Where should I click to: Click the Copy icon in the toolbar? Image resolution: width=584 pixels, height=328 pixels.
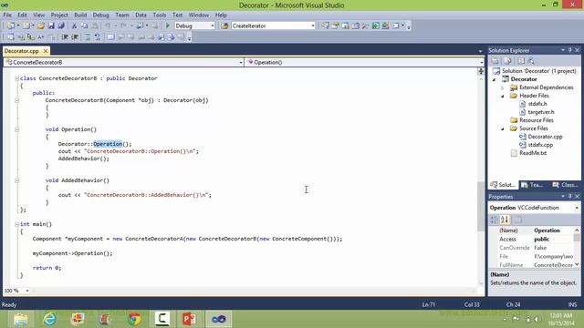pyautogui.click(x=85, y=26)
